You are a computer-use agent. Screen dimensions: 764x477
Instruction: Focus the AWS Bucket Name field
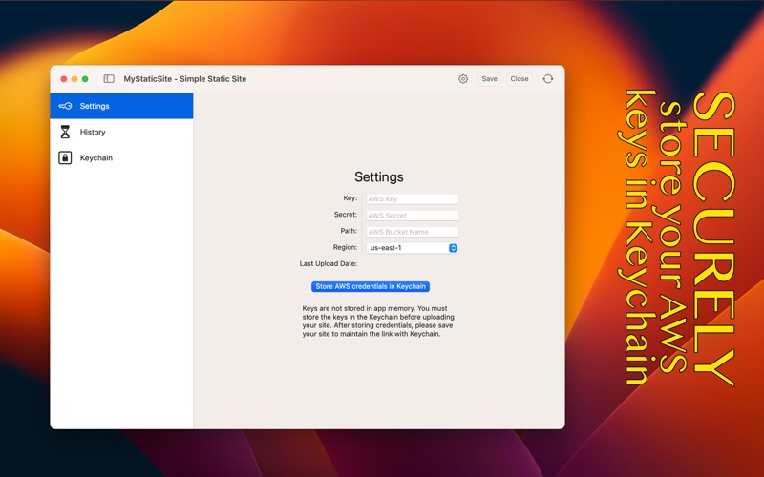pos(413,232)
